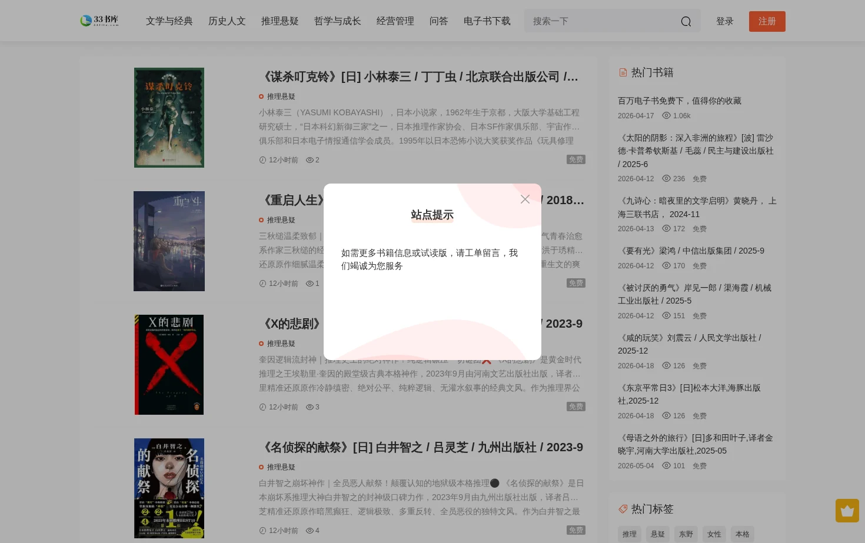Image resolution: width=865 pixels, height=543 pixels.
Task: Open 母语之外的旅行 hot book link
Action: (696, 444)
